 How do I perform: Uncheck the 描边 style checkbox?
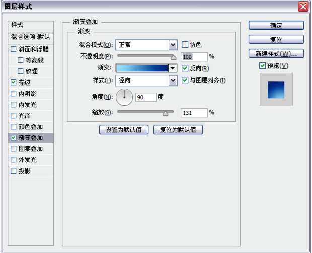(13, 82)
